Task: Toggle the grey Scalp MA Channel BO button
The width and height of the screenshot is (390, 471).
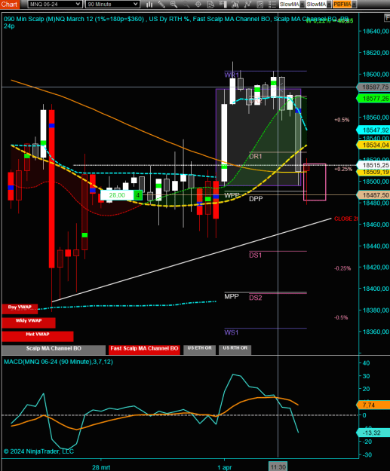Action: coord(54,350)
